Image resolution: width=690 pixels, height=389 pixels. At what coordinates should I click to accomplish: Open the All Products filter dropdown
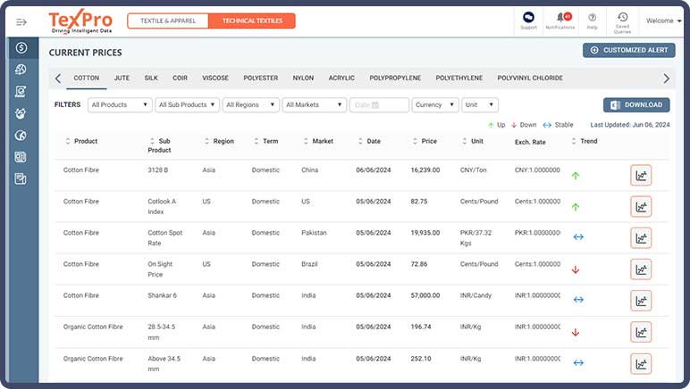tap(120, 105)
